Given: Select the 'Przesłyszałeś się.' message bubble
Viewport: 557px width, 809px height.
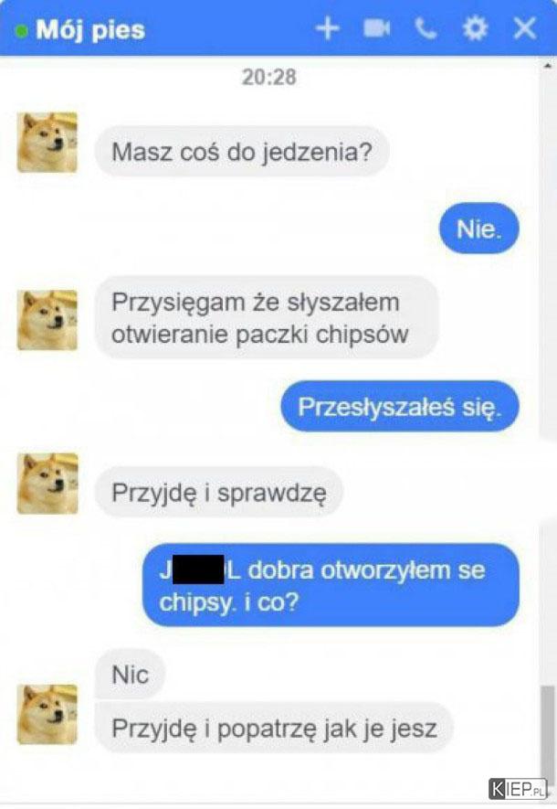Looking at the screenshot, I should [x=400, y=406].
